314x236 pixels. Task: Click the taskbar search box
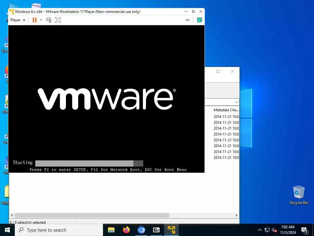coord(59,230)
